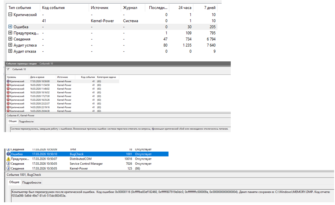Expand the Предупреждения event type row
The height and width of the screenshot is (205, 335).
pos(10,33)
